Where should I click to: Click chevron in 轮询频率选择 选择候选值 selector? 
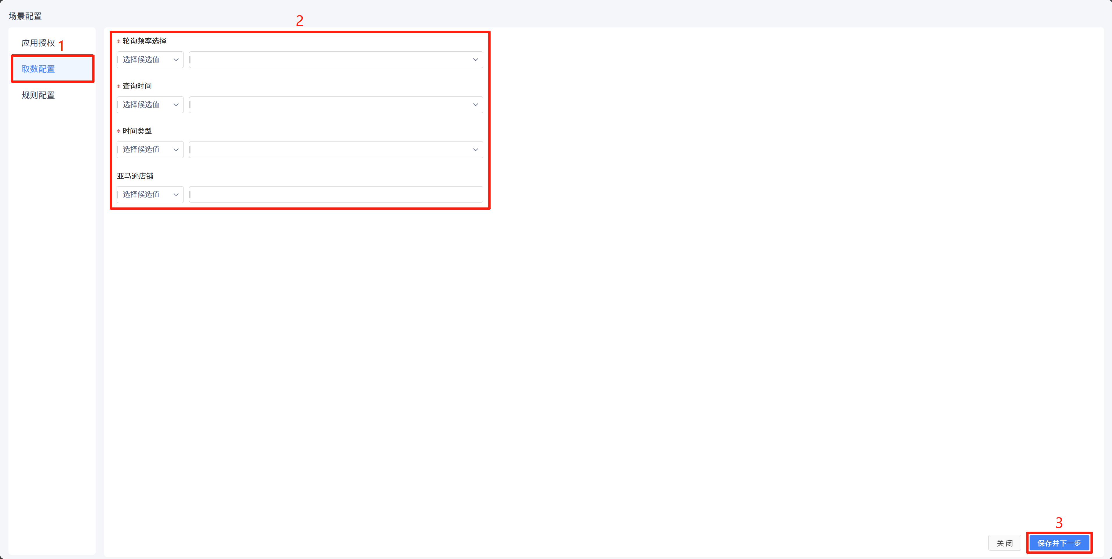tap(176, 60)
